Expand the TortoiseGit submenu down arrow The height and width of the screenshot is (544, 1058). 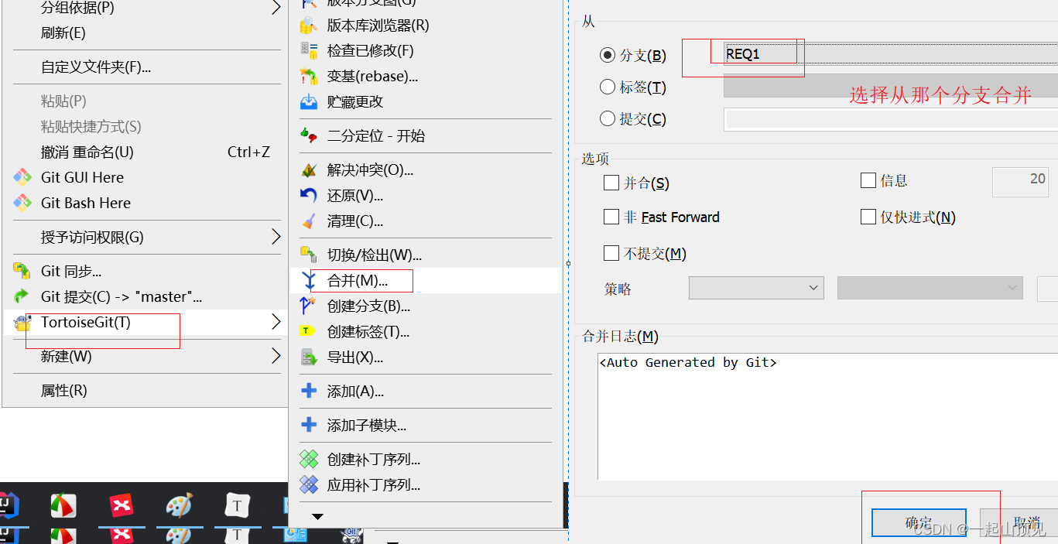tap(317, 517)
